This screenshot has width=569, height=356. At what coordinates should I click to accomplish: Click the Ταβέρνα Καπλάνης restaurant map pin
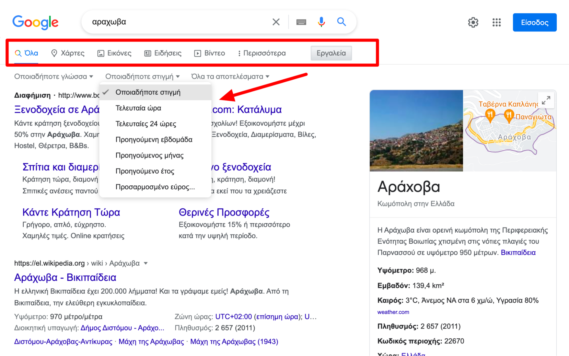490,115
